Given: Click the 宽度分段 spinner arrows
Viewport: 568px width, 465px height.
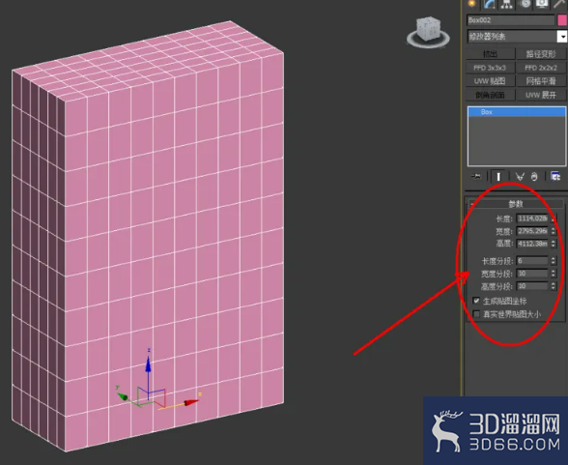Looking at the screenshot, I should click(x=554, y=274).
